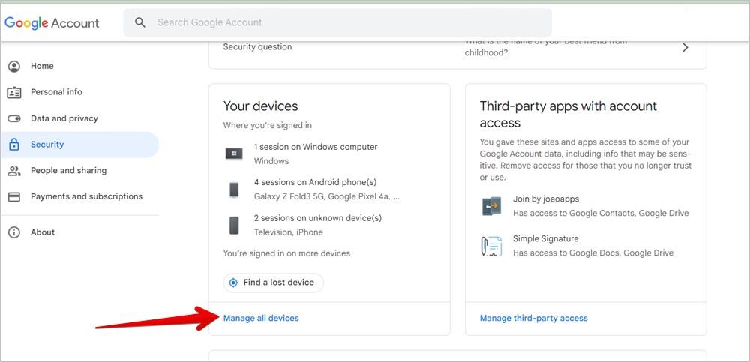Open Personal info in the sidebar
This screenshot has height=362, width=750.
[x=79, y=92]
